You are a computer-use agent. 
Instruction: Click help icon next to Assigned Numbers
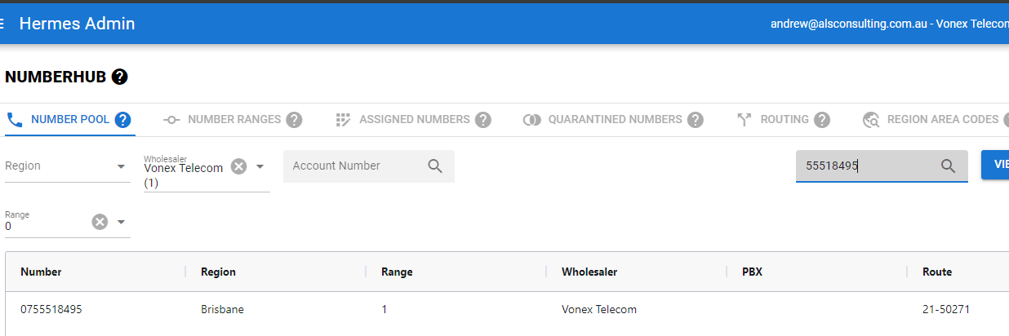[483, 120]
